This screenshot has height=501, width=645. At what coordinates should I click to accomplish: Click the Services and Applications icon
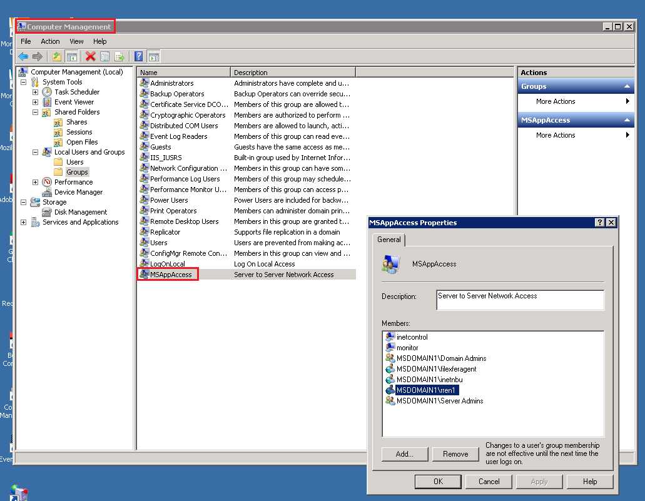pyautogui.click(x=36, y=222)
